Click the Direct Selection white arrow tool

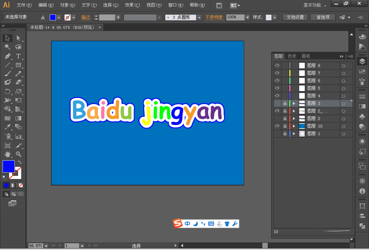point(18,38)
